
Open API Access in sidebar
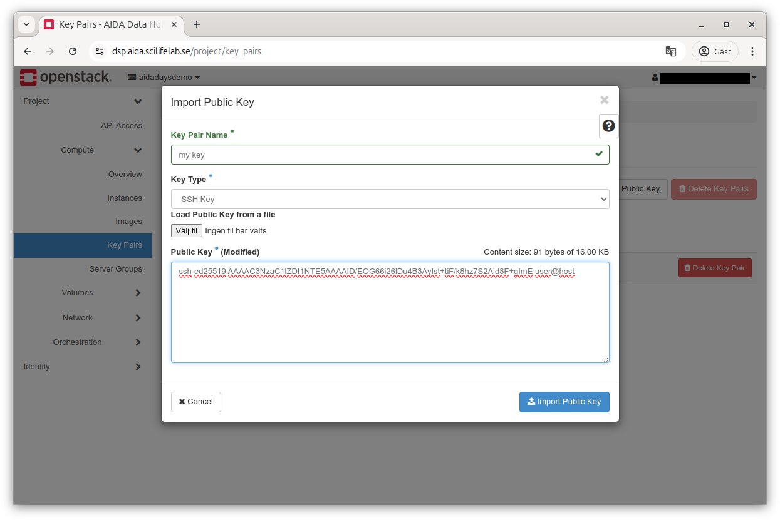pos(122,126)
